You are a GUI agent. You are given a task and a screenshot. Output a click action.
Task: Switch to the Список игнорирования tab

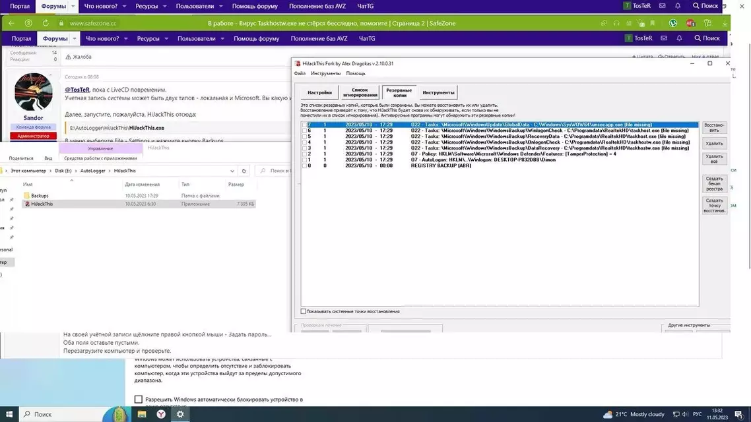click(360, 92)
